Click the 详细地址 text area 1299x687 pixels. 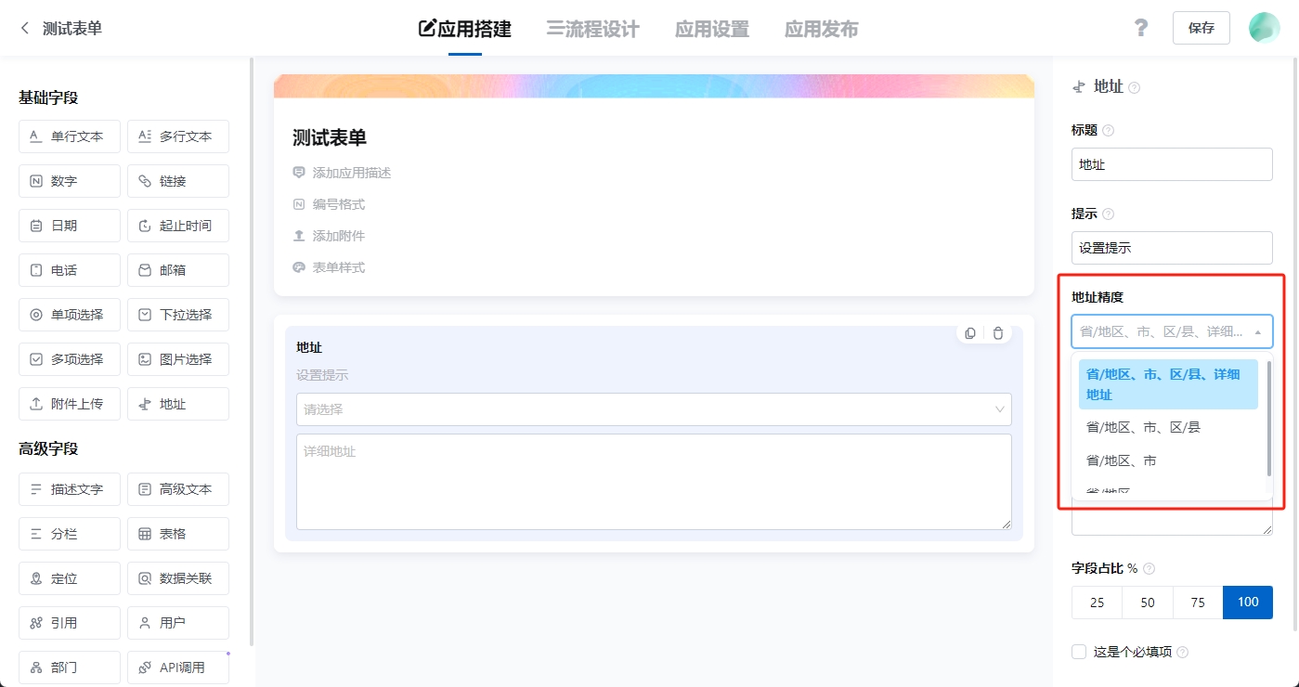653,482
